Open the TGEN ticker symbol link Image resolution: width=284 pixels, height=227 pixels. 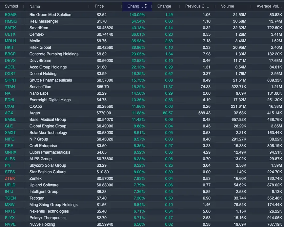coord(10,198)
